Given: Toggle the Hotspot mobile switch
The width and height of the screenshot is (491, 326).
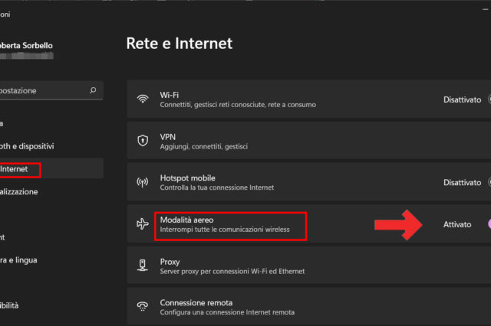Looking at the screenshot, I should (488, 183).
